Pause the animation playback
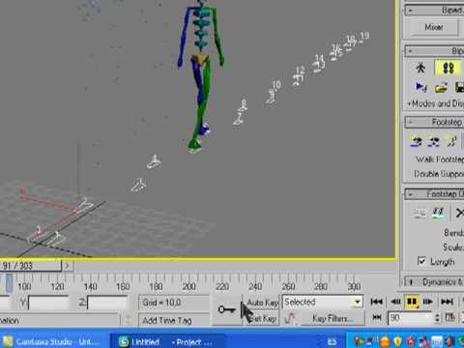 point(412,302)
